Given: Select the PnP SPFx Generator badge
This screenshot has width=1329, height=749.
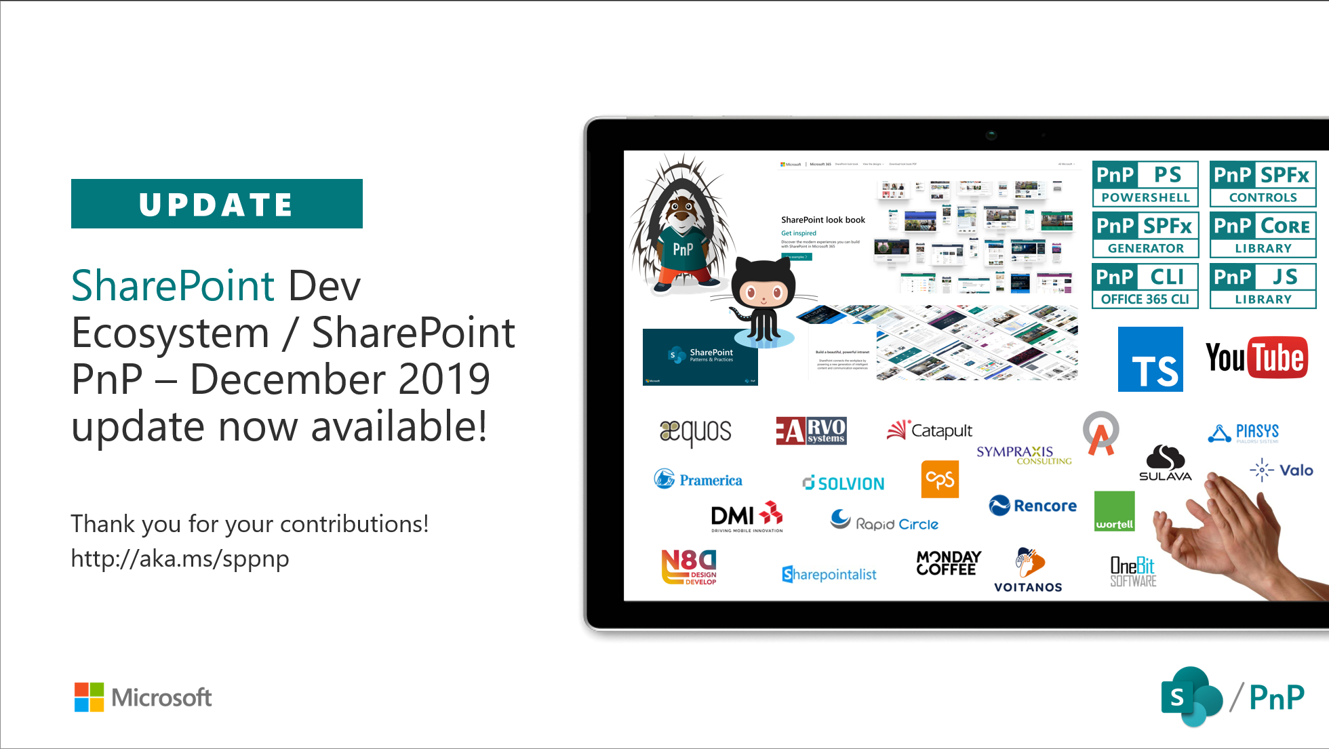Looking at the screenshot, I should pos(1145,235).
